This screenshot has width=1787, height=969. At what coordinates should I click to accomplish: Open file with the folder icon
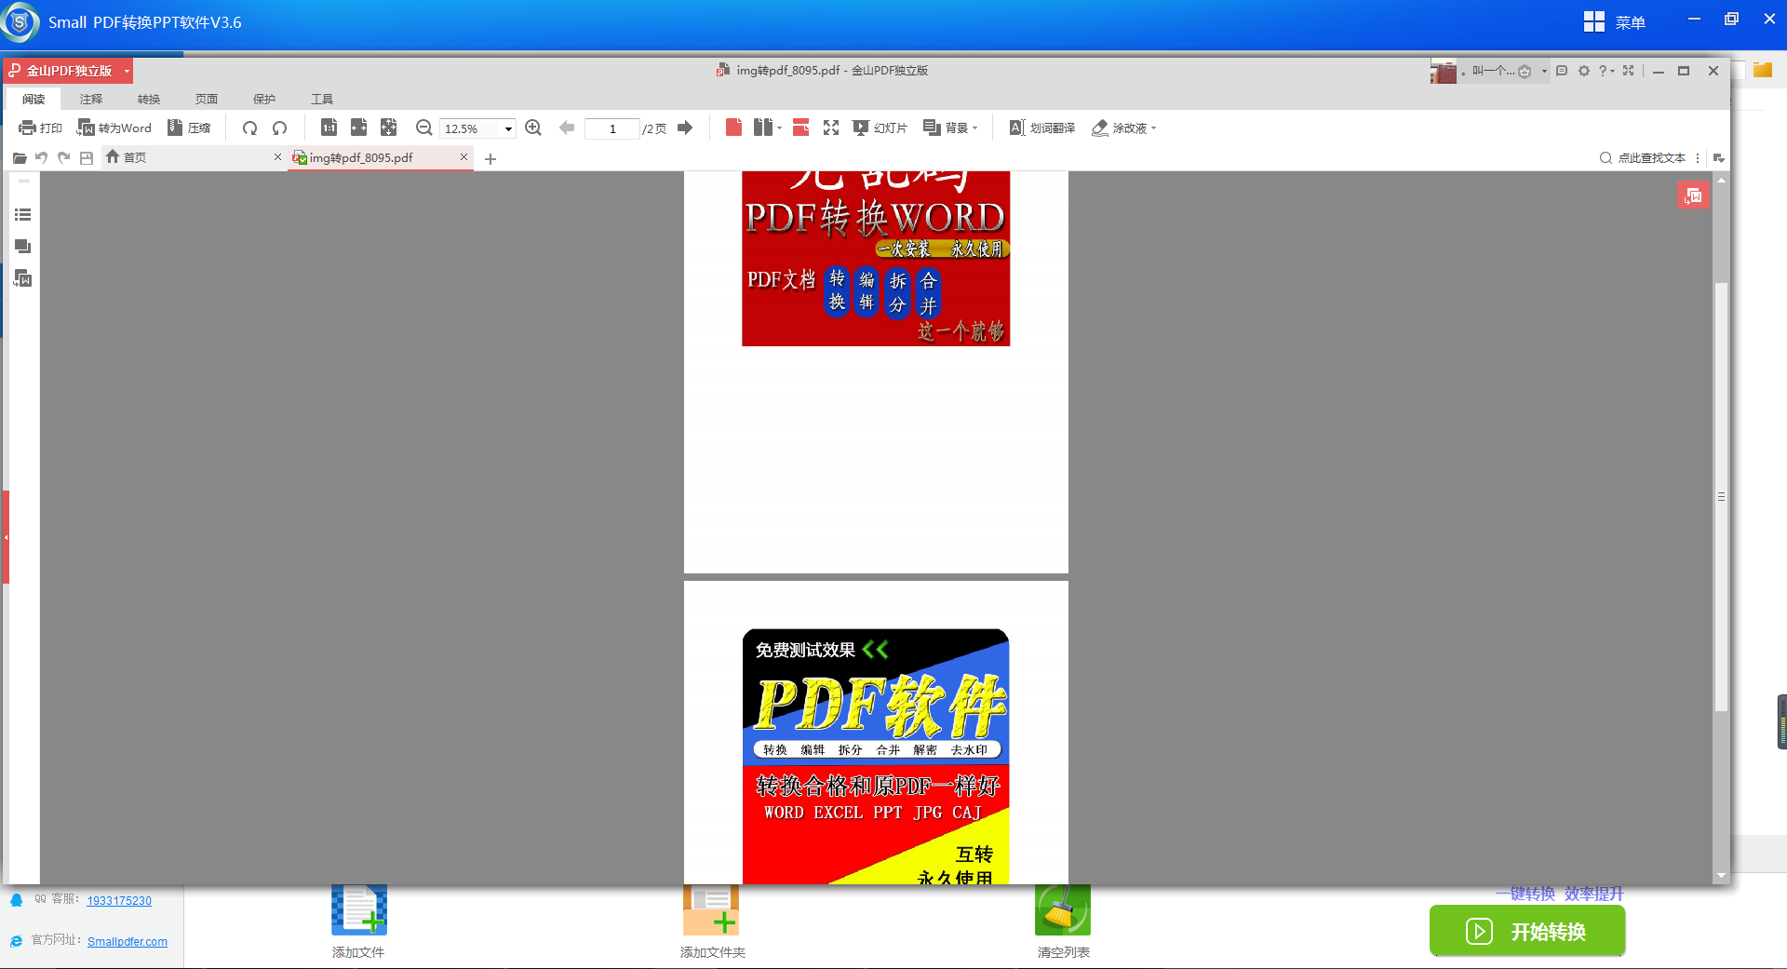tap(20, 158)
